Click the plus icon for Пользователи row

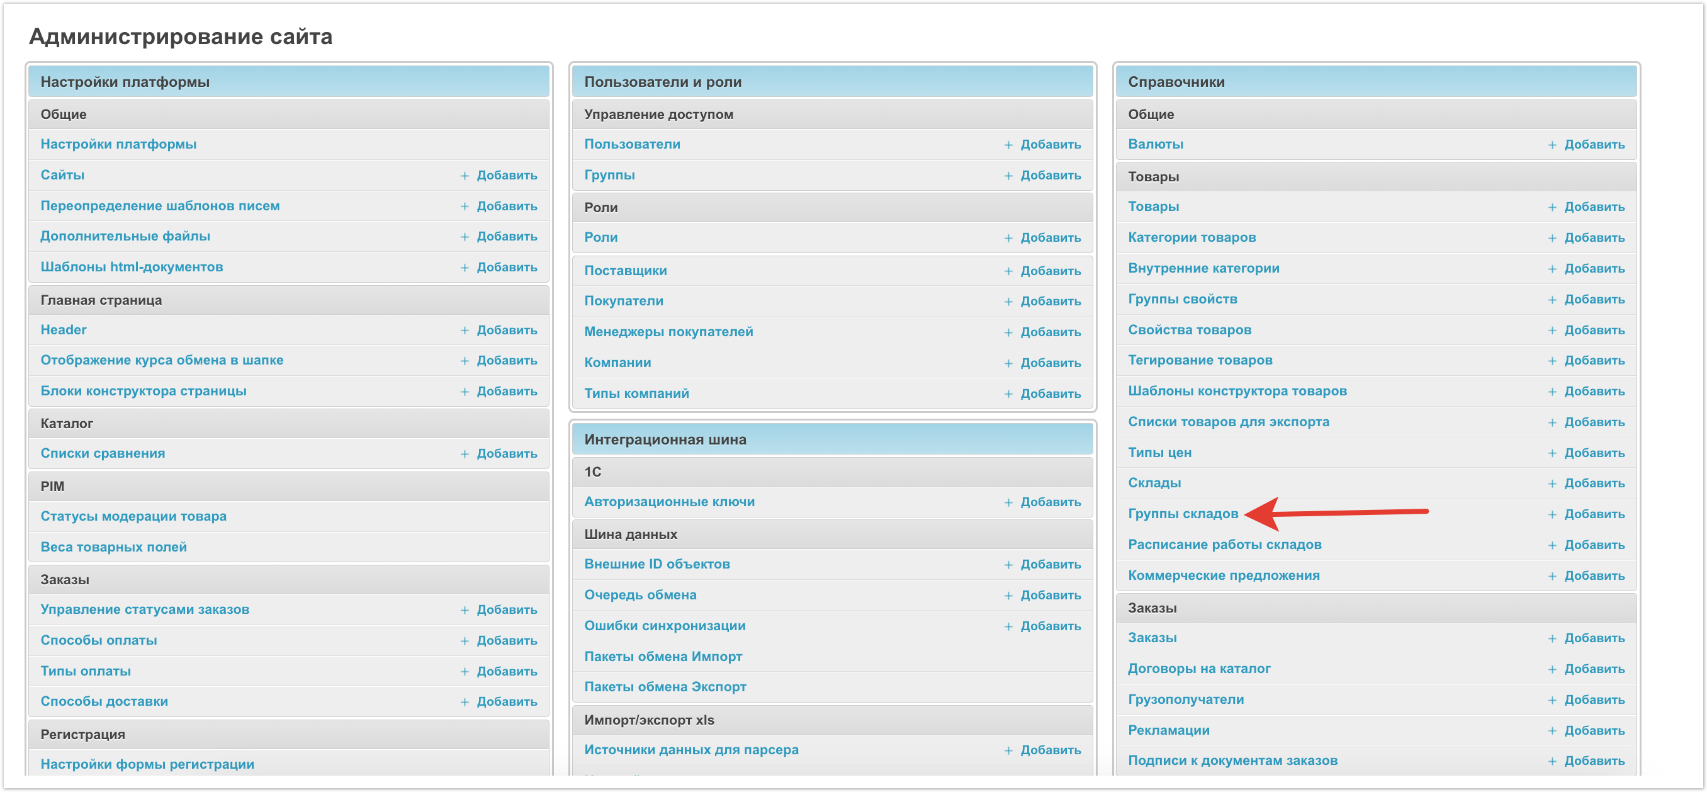1008,144
